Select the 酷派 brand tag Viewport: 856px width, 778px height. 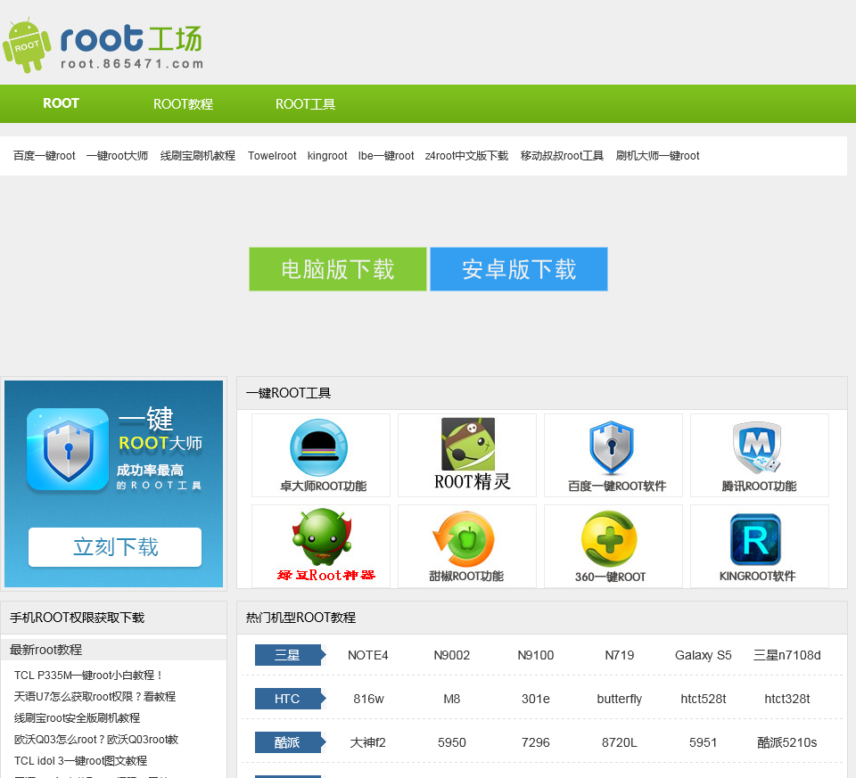click(290, 742)
